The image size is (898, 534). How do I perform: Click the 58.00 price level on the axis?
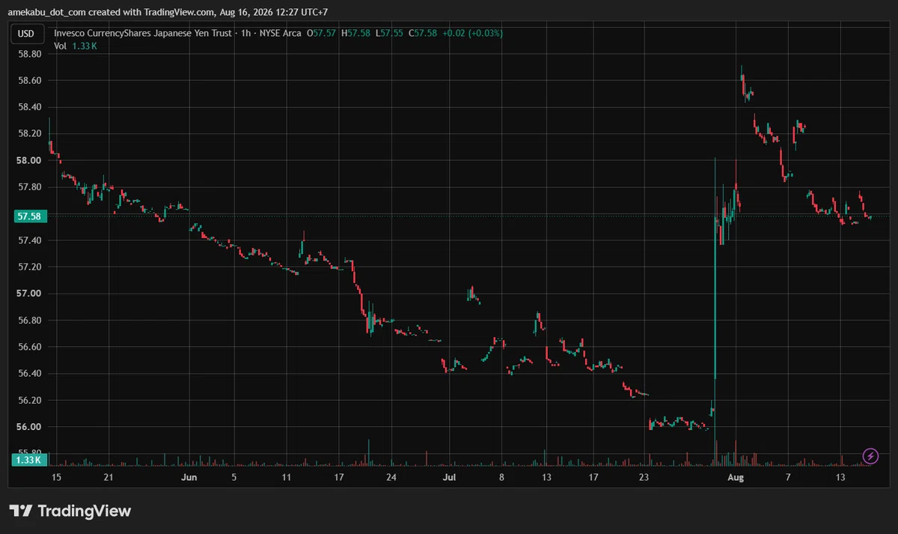(x=30, y=160)
